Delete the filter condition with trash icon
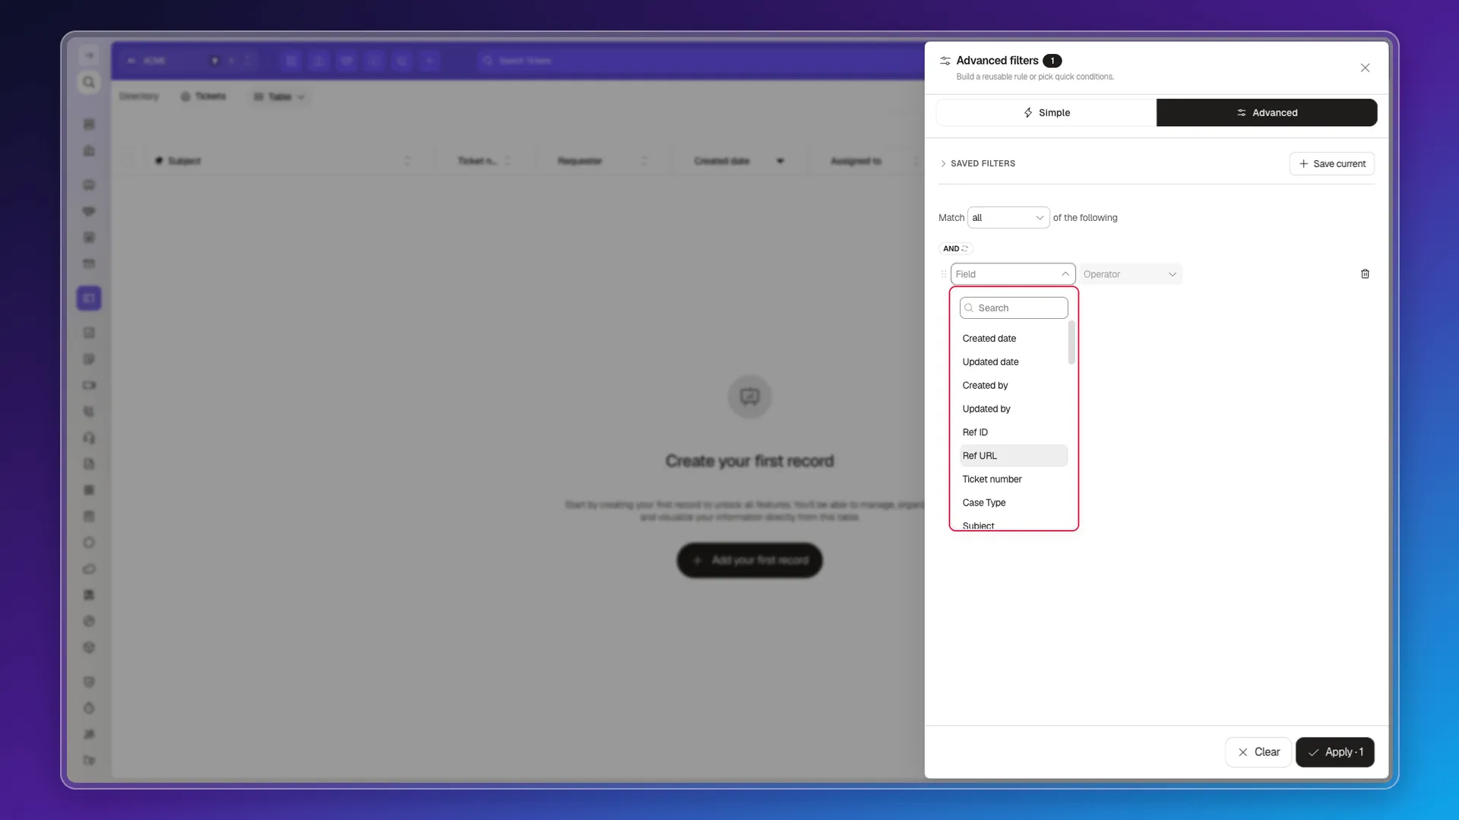Image resolution: width=1459 pixels, height=820 pixels. coord(1365,274)
